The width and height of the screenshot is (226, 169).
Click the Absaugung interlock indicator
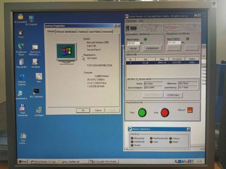(x=132, y=138)
